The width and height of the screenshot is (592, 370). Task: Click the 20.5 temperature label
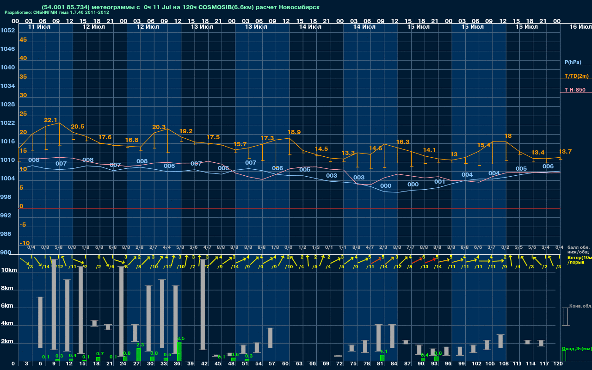[x=78, y=127]
